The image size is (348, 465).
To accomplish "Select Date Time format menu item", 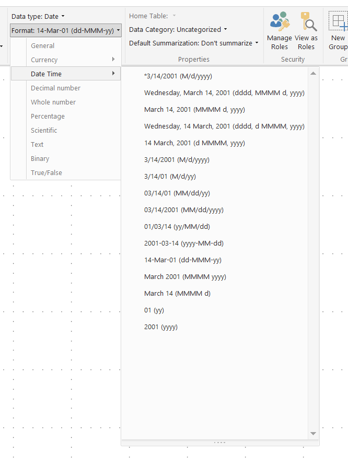I will click(65, 74).
